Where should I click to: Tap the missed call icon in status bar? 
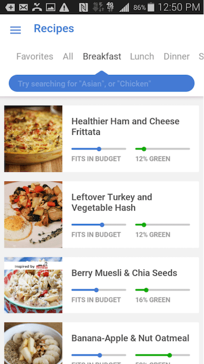pos(37,7)
